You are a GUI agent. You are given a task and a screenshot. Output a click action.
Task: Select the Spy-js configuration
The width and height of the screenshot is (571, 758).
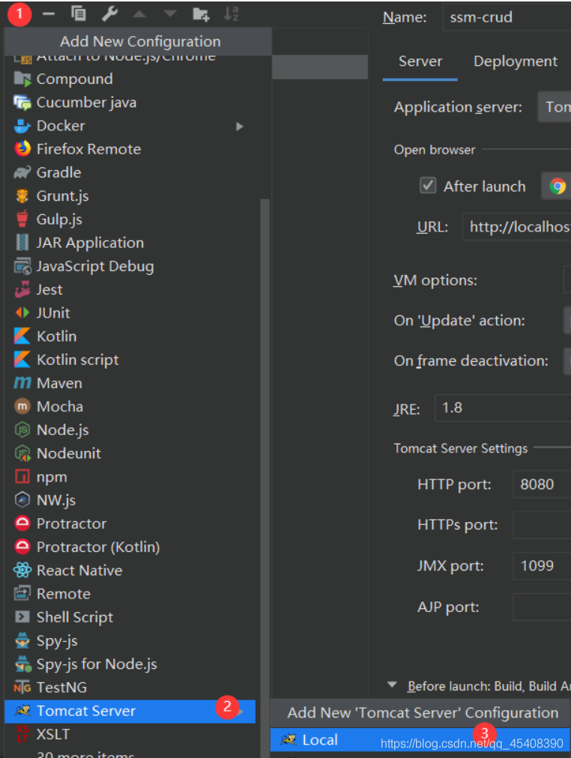130,640
